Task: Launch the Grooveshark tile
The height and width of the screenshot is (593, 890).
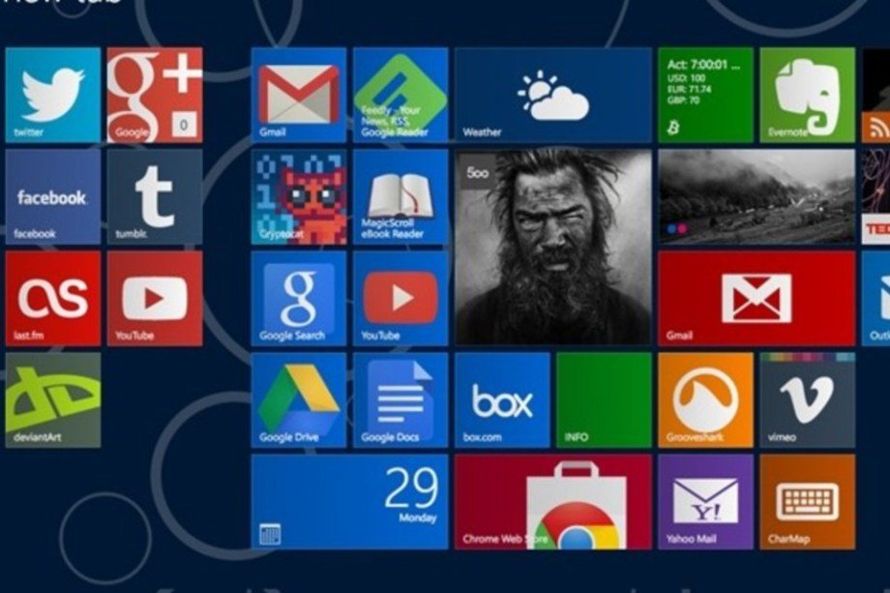Action: pos(705,400)
